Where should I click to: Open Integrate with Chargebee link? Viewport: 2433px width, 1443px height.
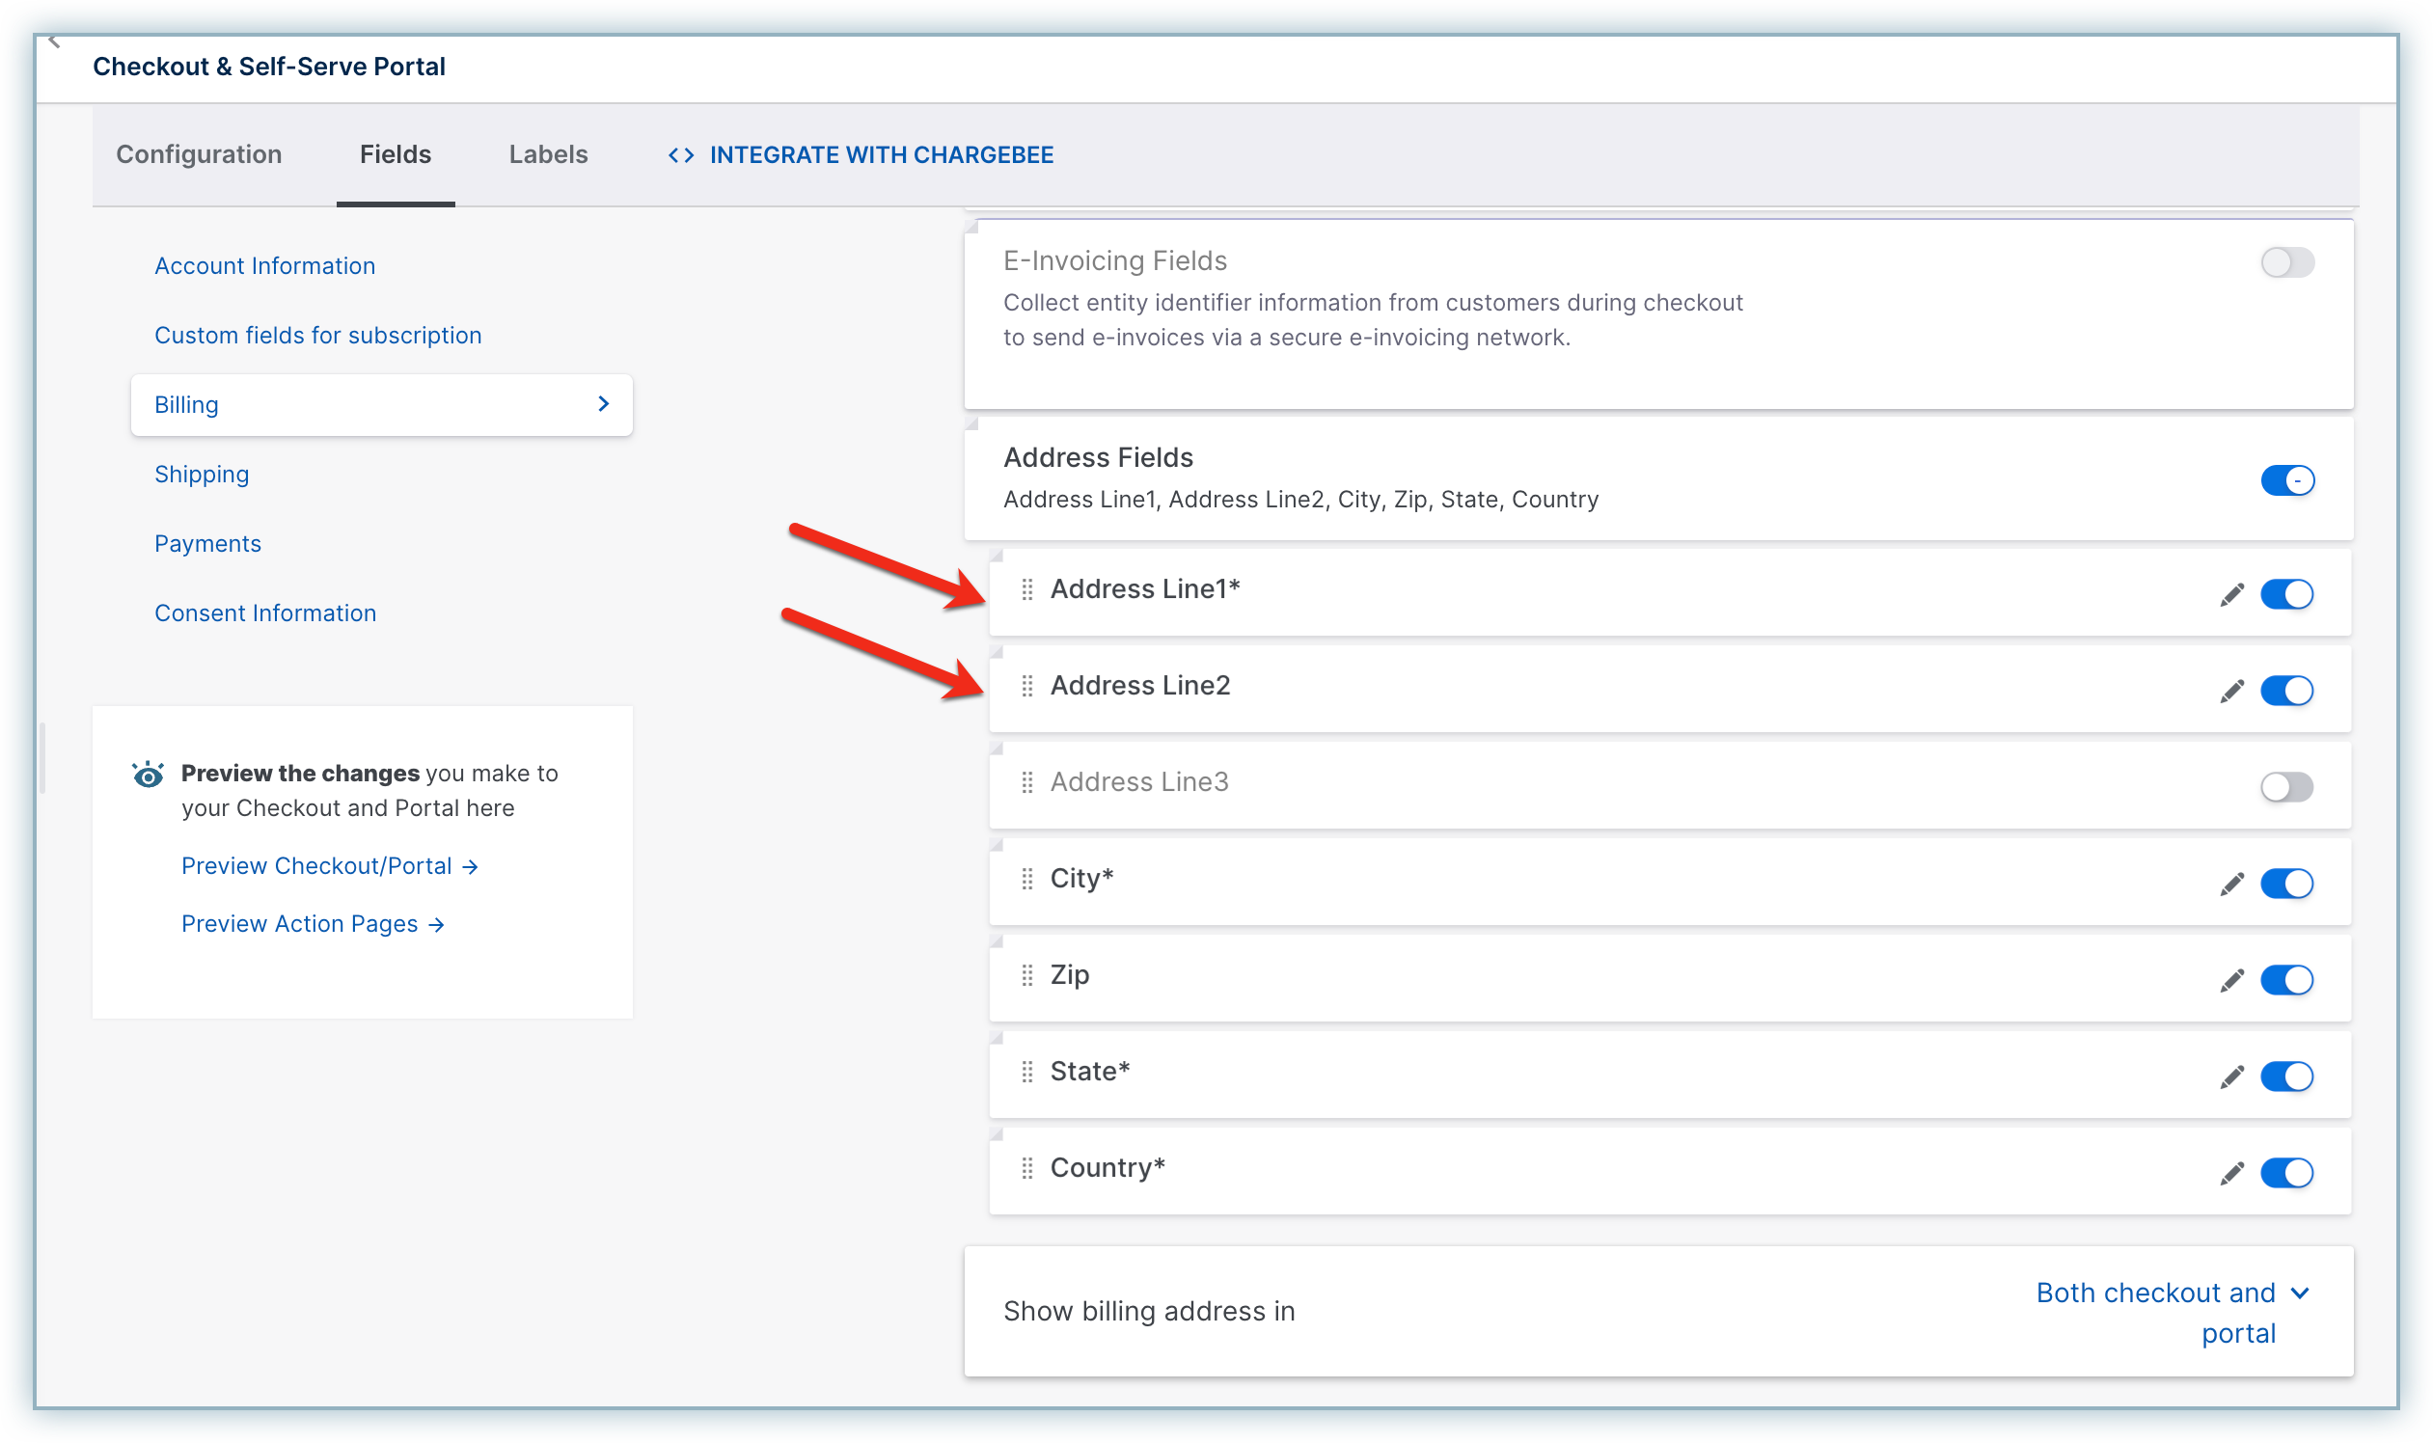(x=861, y=154)
